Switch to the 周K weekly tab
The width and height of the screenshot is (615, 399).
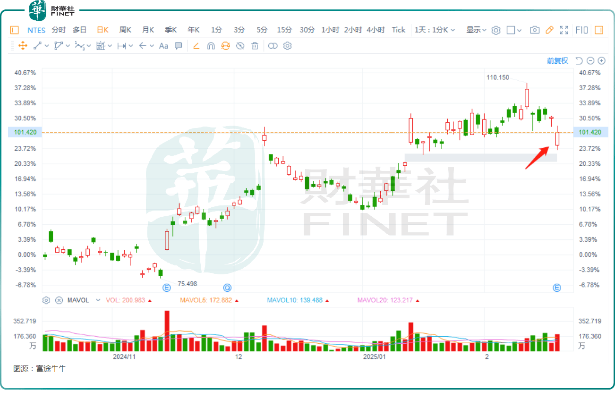pyautogui.click(x=125, y=30)
